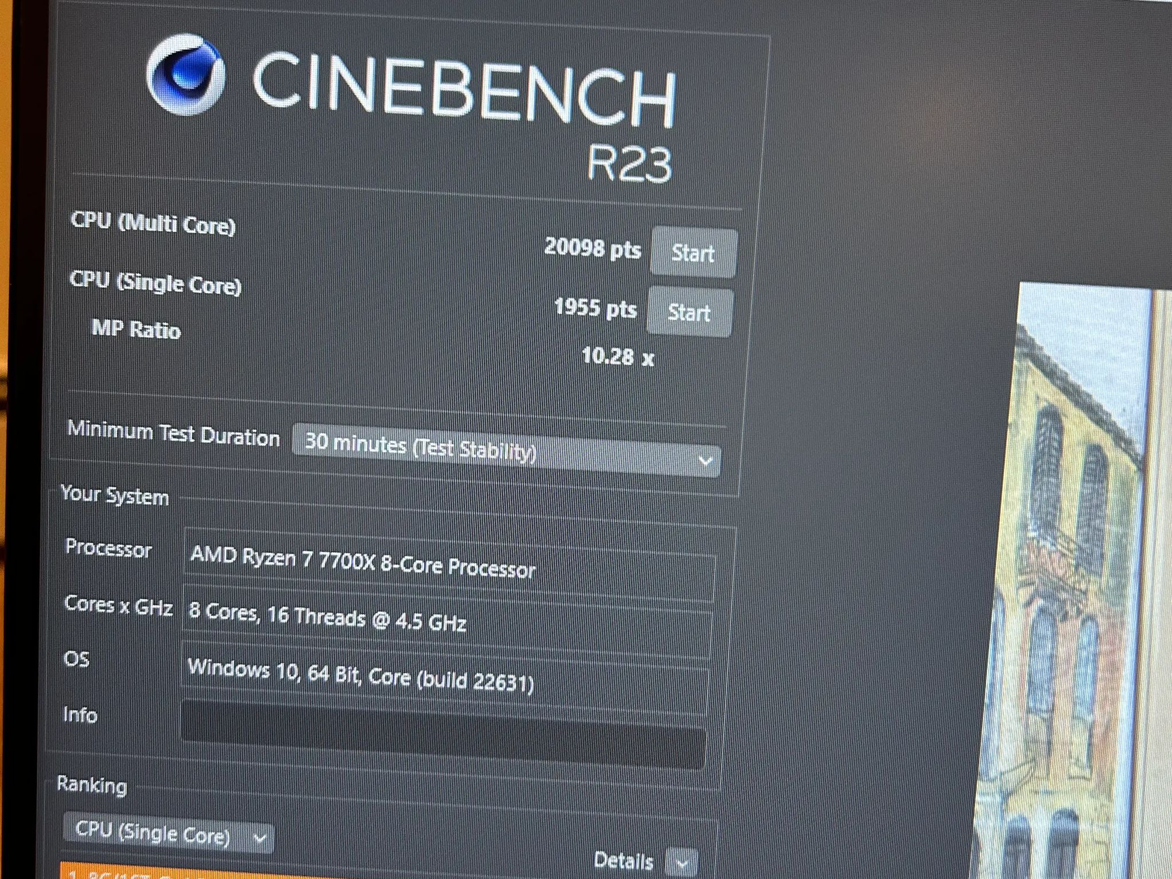
Task: Click the 10.28 x MP Ratio value
Action: pyautogui.click(x=617, y=357)
